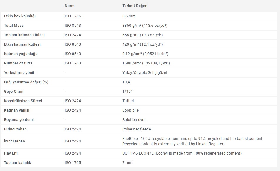Select the Total Mass row label

[x=14, y=26]
